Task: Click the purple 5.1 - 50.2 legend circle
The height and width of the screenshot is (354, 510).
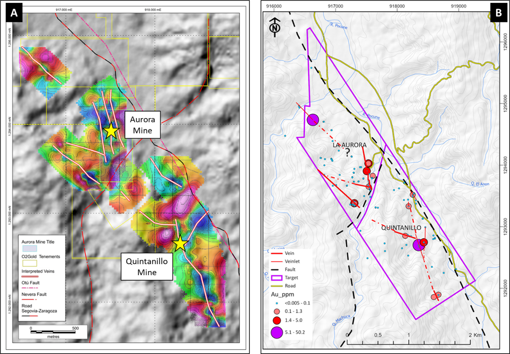Action: 277,332
